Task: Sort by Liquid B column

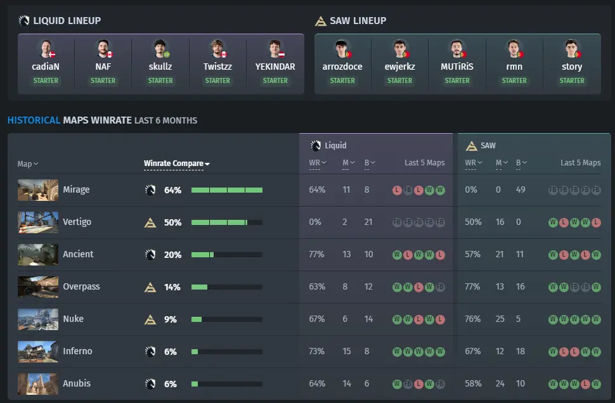Action: tap(370, 163)
